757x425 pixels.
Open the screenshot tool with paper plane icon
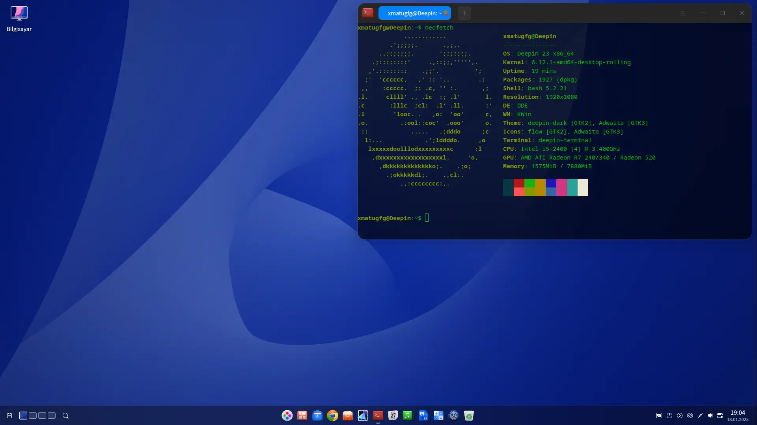point(363,416)
